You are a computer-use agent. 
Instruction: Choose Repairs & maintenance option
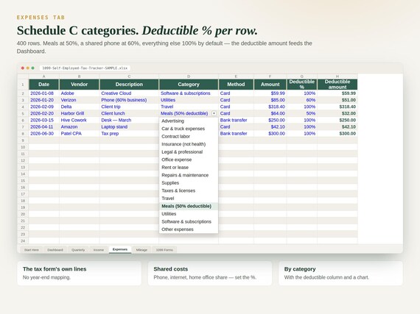click(x=189, y=175)
